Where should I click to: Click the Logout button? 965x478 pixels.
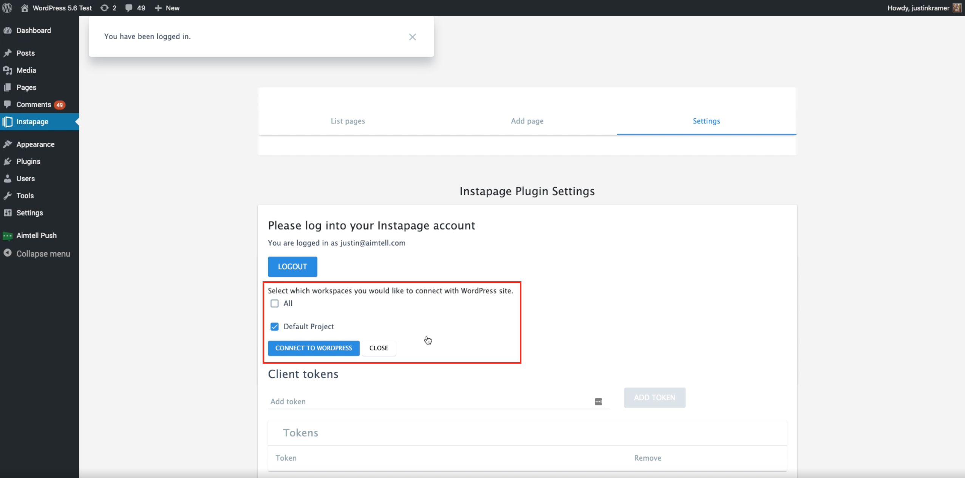(292, 267)
